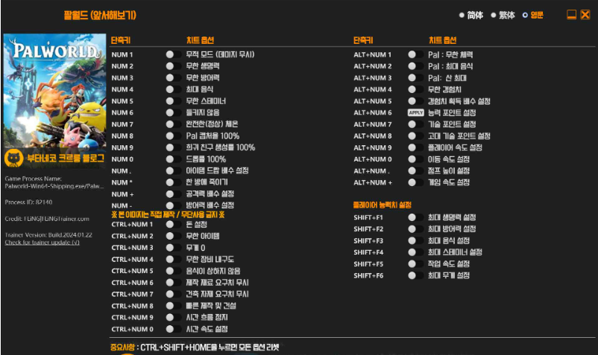This screenshot has width=598, height=355.
Task: Toggle 아이템 드랍 배수 설정 switch
Action: point(174,171)
